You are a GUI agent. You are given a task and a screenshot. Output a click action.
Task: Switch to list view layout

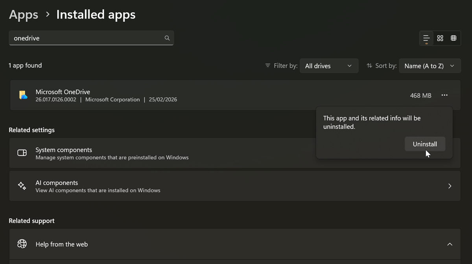(426, 38)
